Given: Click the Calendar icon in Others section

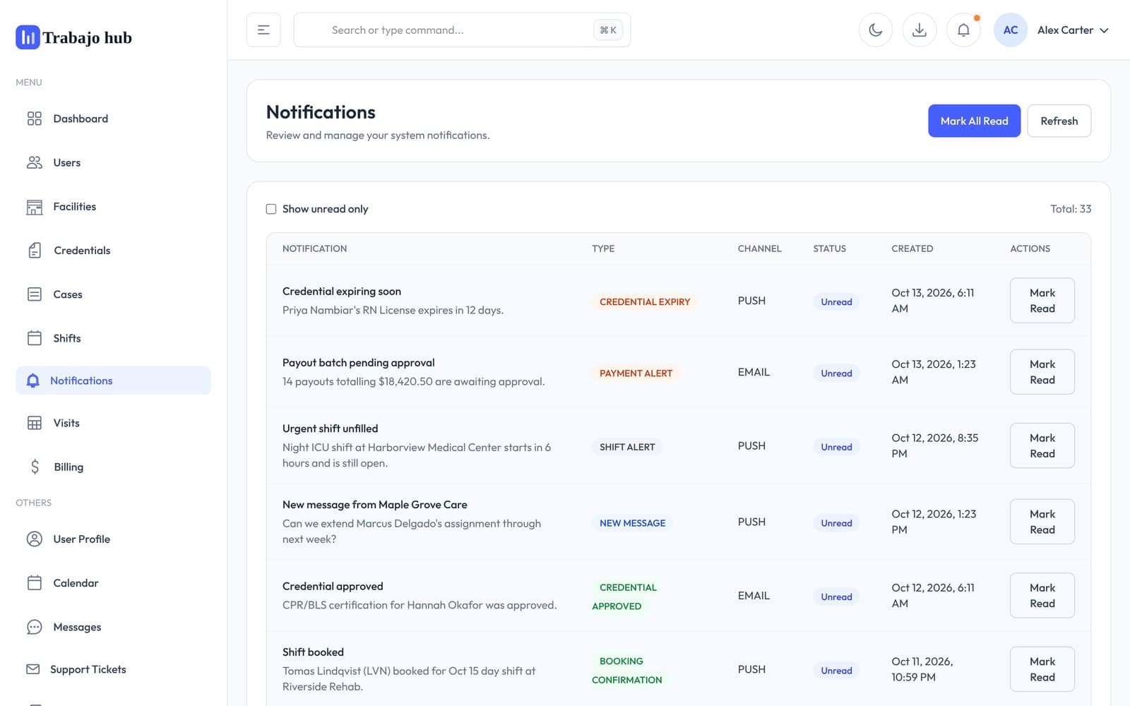Looking at the screenshot, I should coord(34,583).
